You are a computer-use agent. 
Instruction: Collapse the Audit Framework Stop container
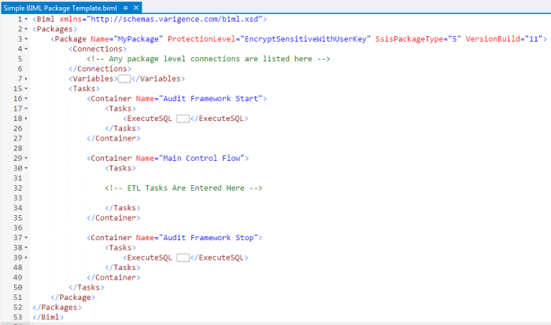point(27,237)
